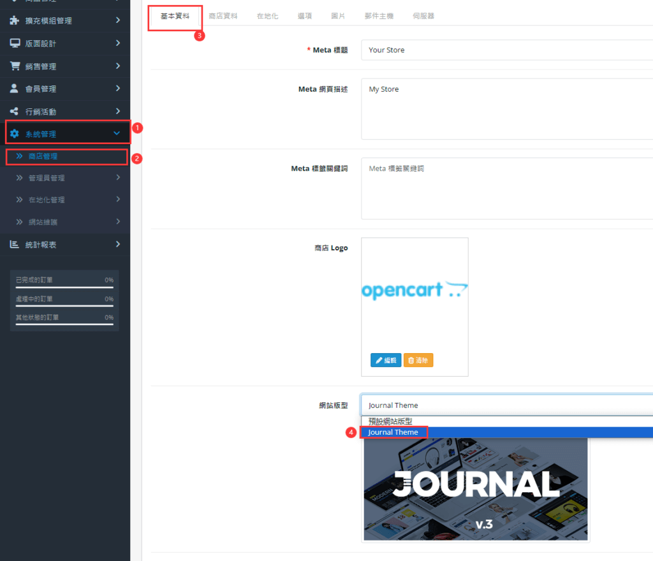Image resolution: width=653 pixels, height=561 pixels.
Task: Click the 銷售管理 sidebar label
Action: [x=40, y=66]
